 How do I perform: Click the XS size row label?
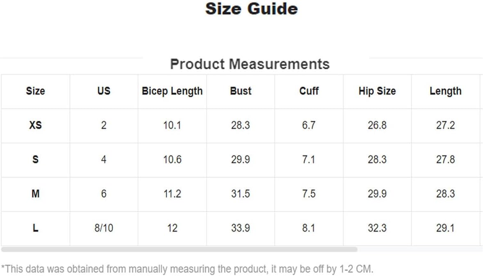[35, 125]
